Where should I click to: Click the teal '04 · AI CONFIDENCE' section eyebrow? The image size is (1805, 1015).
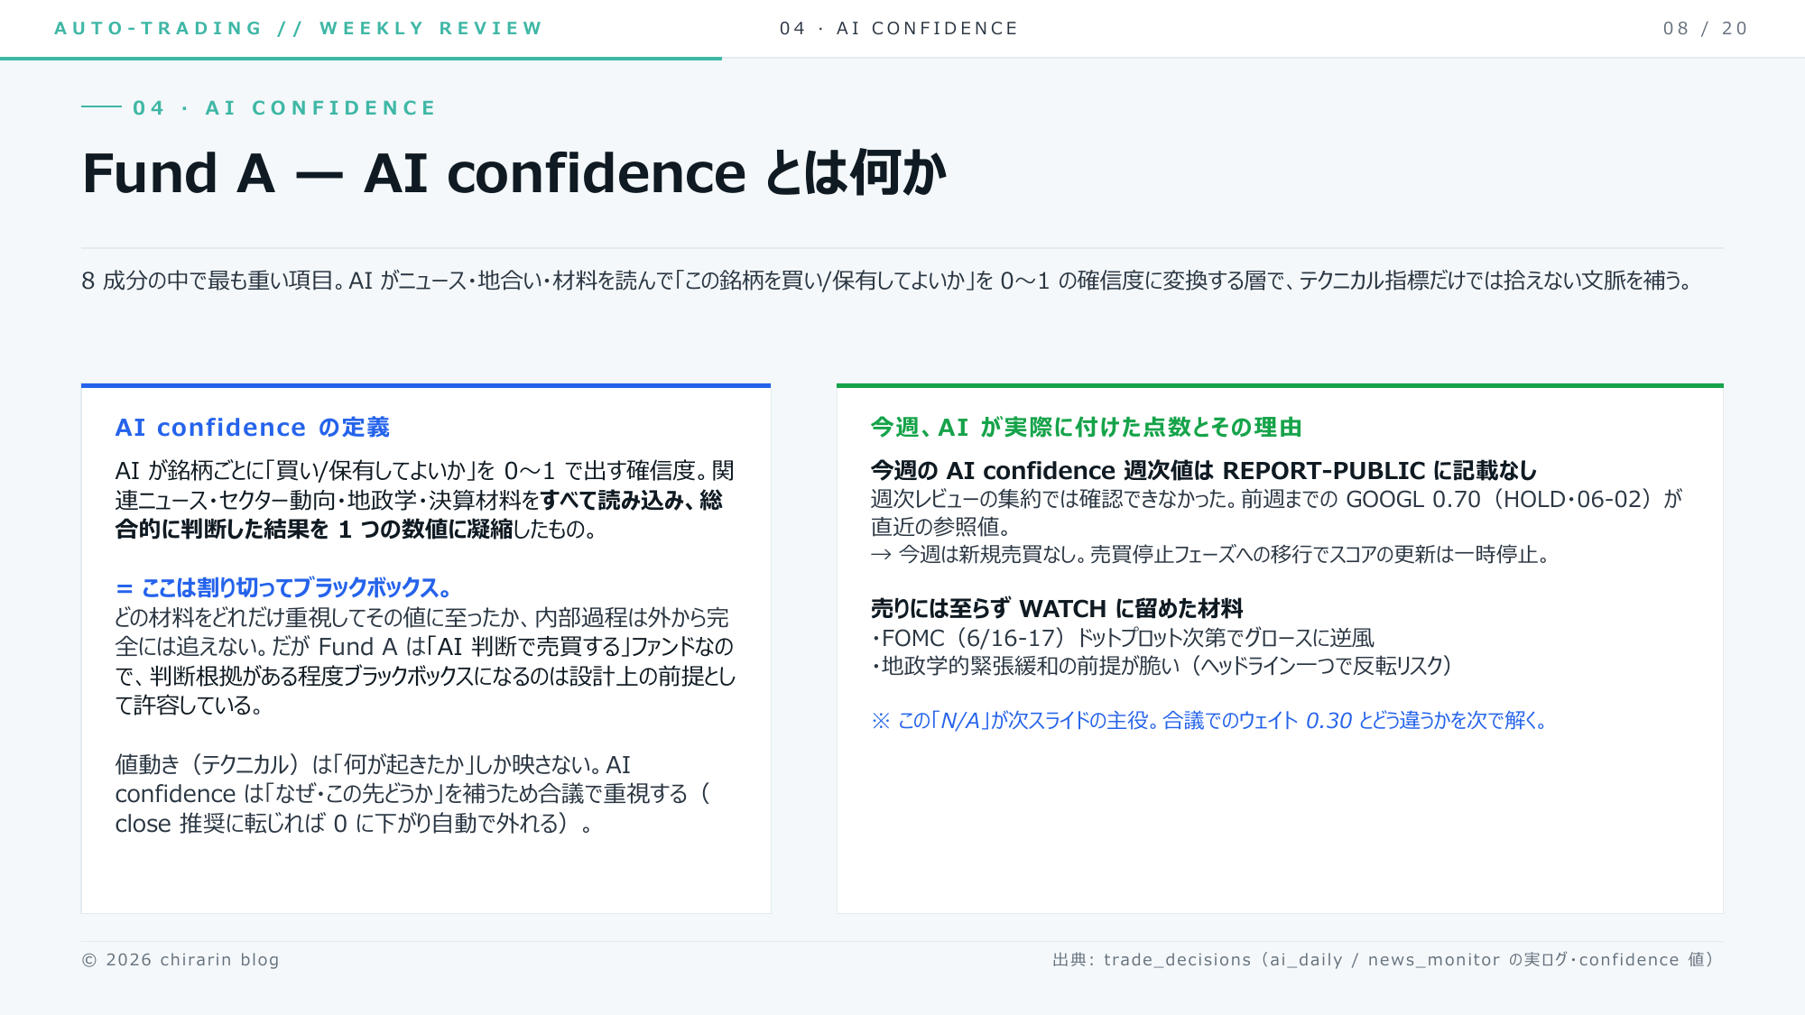click(x=284, y=108)
